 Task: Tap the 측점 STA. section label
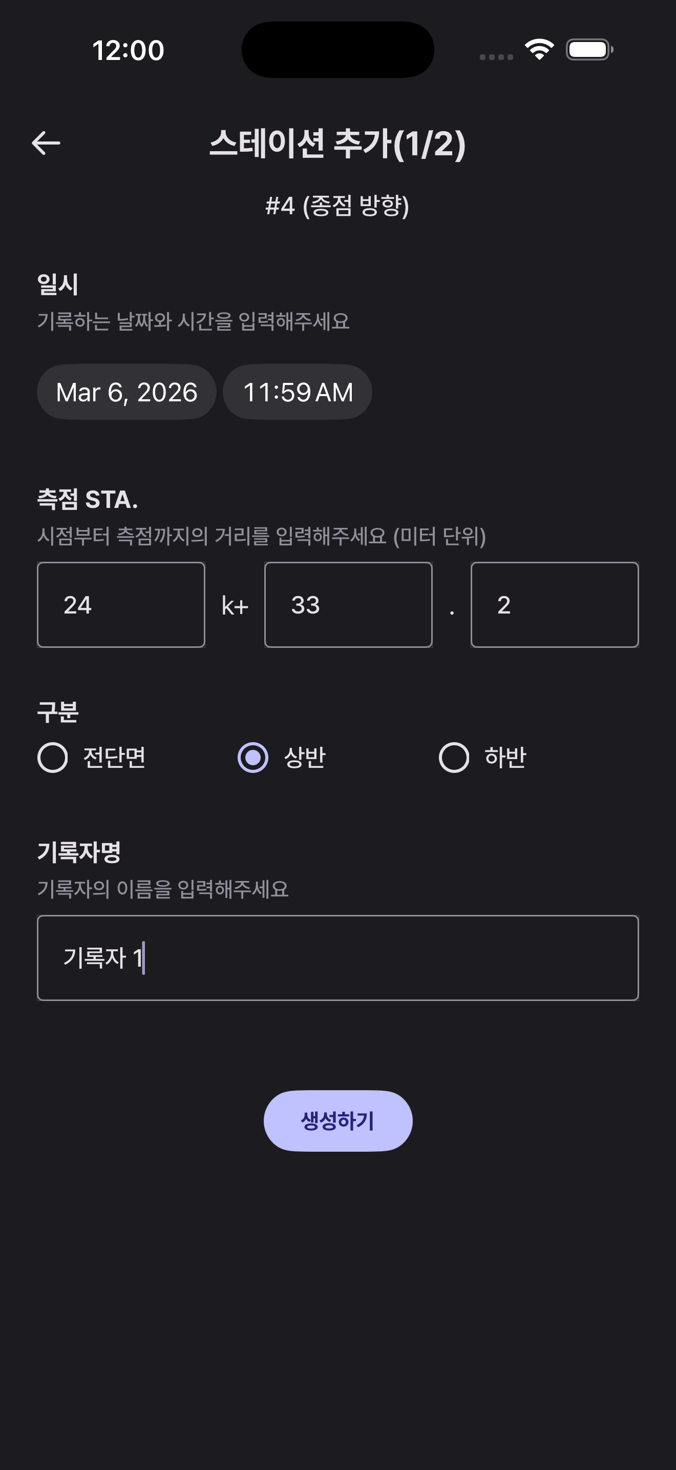(88, 499)
